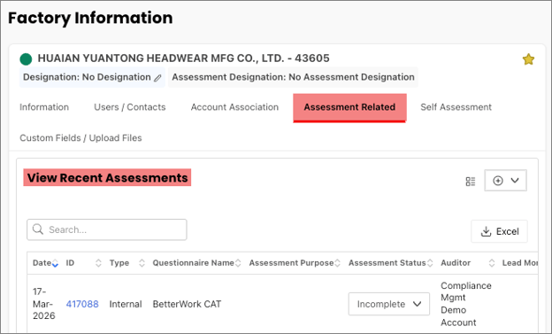
Task: Export assessments with the Excel button
Action: (499, 231)
